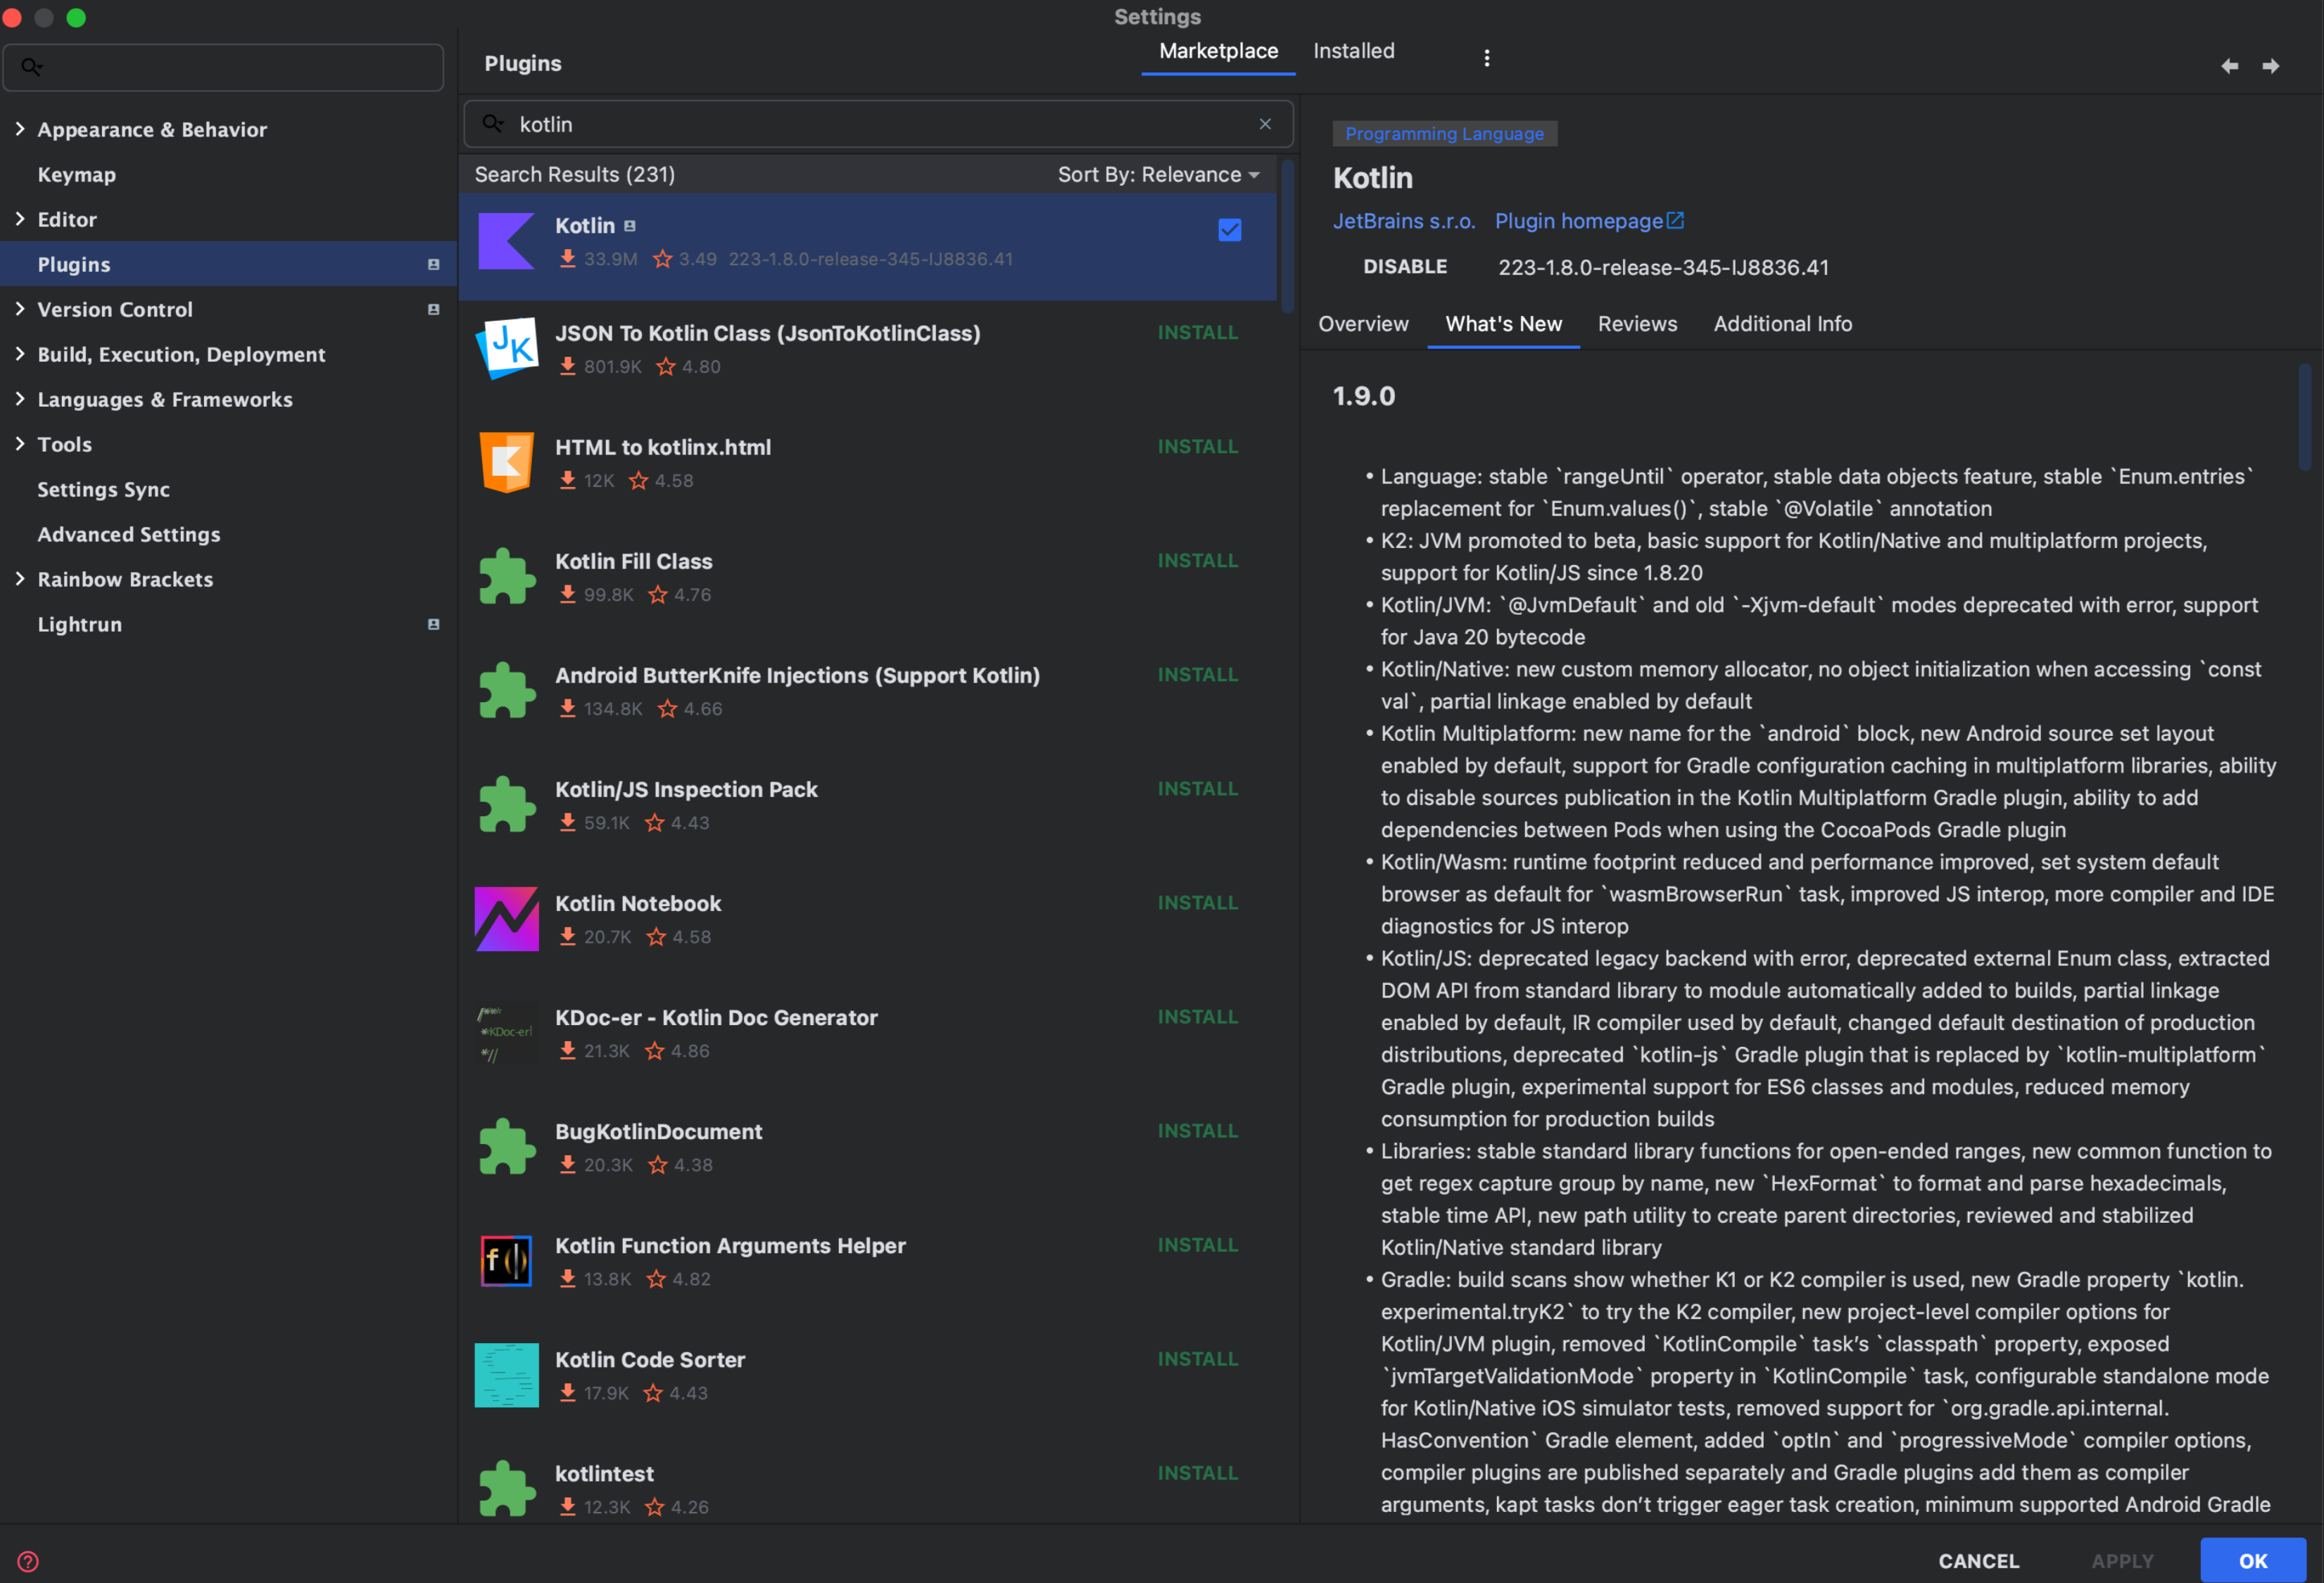This screenshot has height=1583, width=2324.
Task: Select the What's New tab
Action: coord(1503,324)
